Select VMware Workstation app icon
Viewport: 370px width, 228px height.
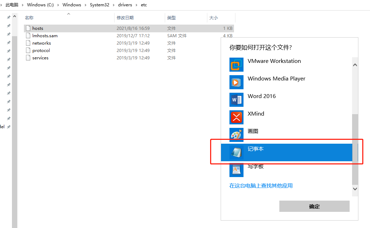click(236, 65)
